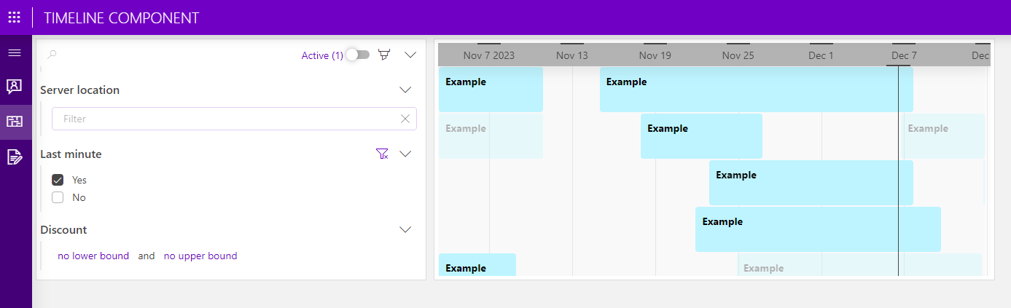Open the edit document sidebar icon

tap(14, 157)
